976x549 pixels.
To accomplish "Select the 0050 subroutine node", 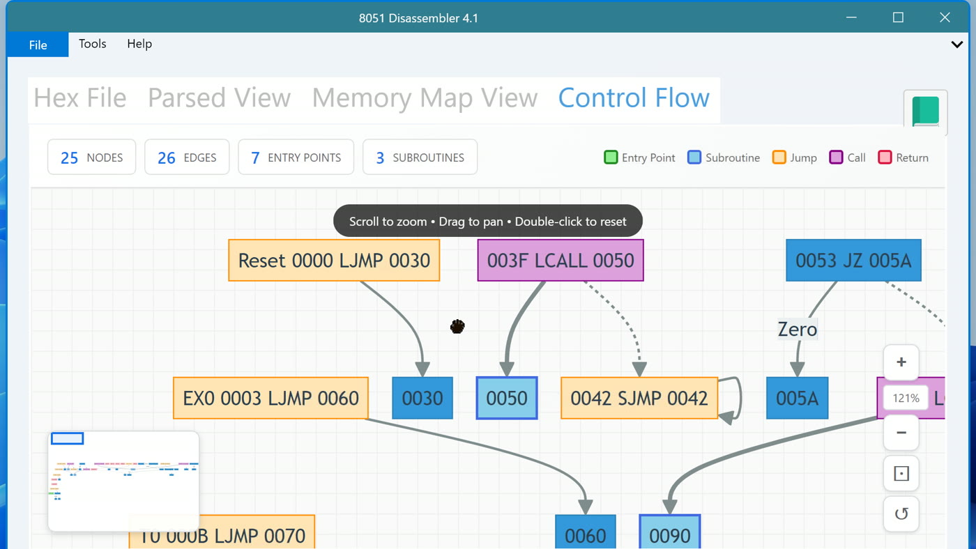I will (x=507, y=398).
